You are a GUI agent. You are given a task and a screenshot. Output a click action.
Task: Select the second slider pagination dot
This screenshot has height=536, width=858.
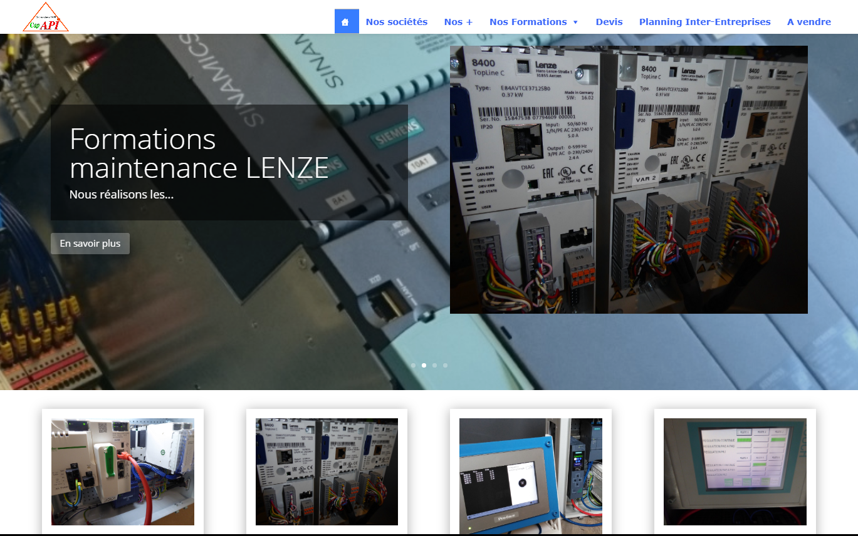[x=424, y=365]
